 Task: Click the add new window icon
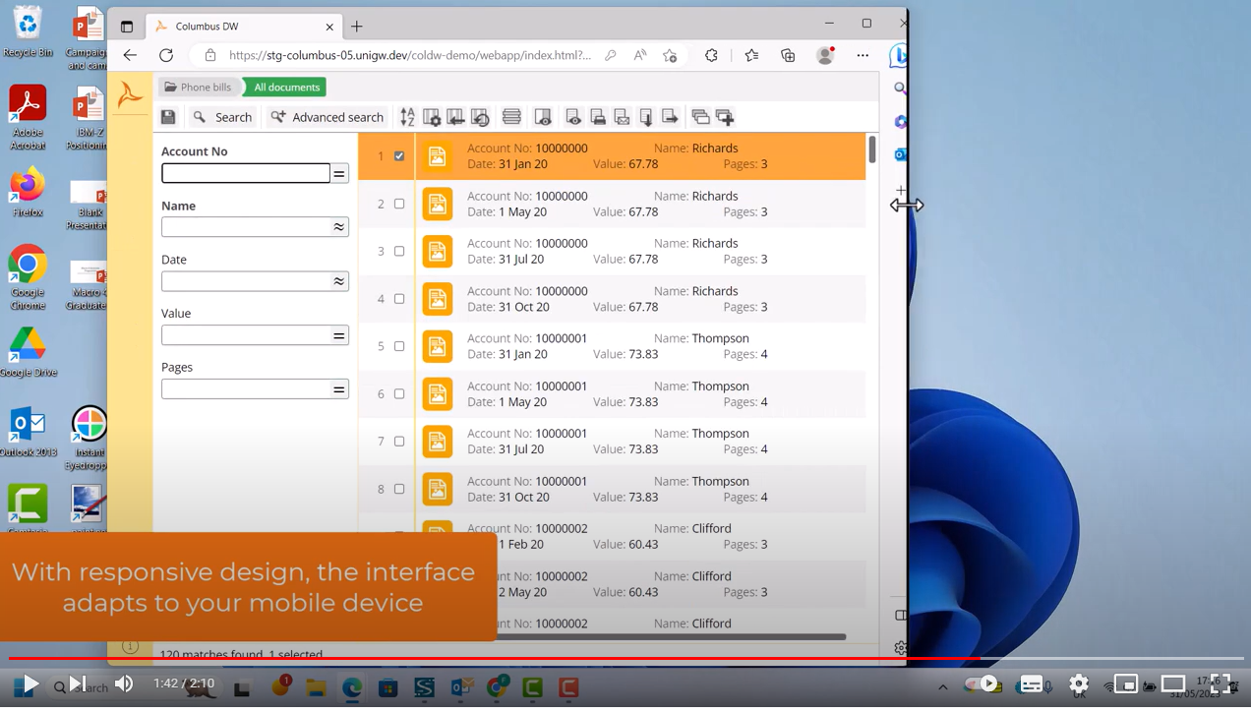pos(725,117)
